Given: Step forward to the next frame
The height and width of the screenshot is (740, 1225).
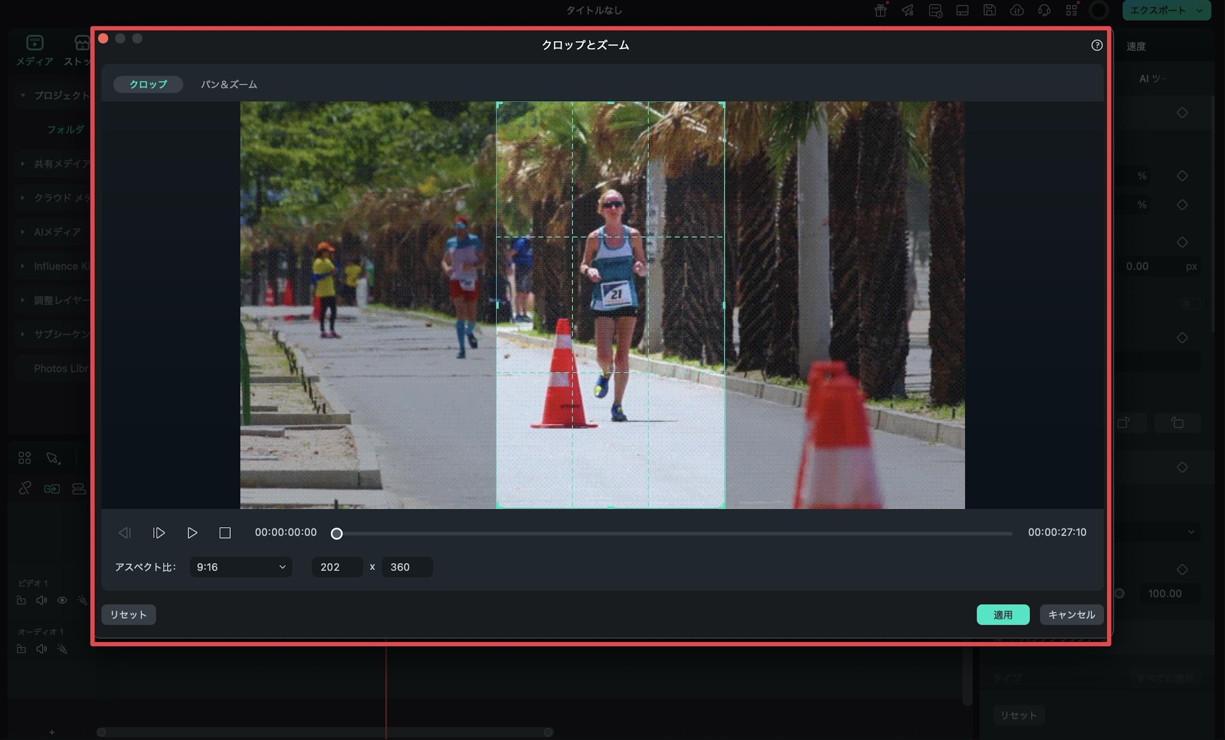Looking at the screenshot, I should (x=159, y=533).
